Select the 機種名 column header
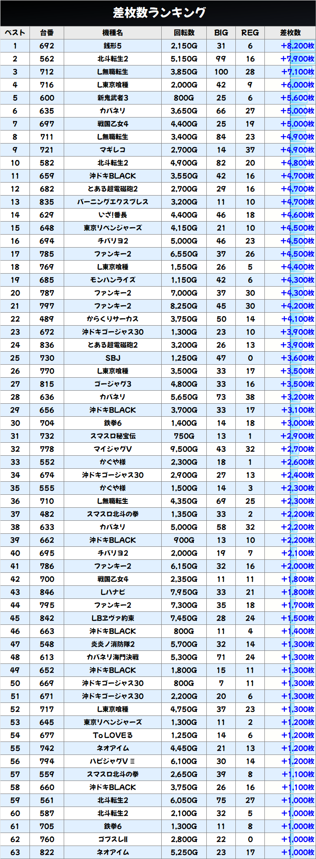 (113, 33)
